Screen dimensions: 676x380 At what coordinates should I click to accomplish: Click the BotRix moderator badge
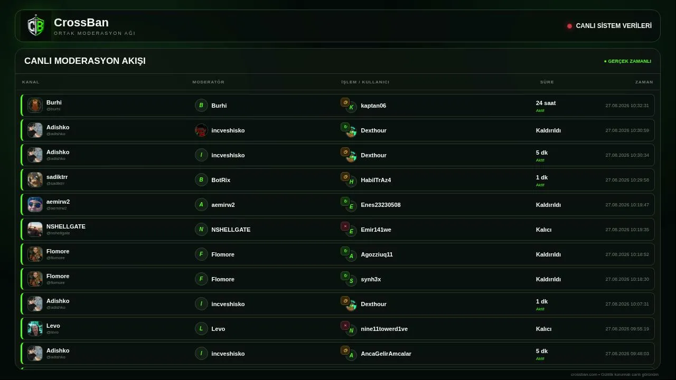click(201, 179)
